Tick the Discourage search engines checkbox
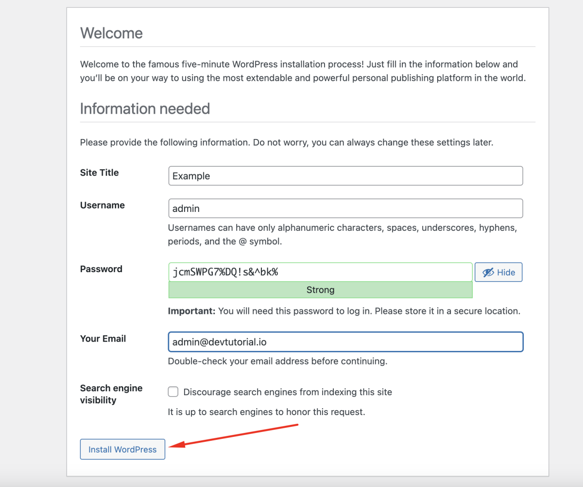Image resolution: width=583 pixels, height=487 pixels. 173,392
